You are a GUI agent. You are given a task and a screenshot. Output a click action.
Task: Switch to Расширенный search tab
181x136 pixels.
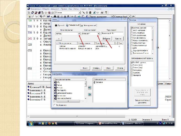coord(73,25)
